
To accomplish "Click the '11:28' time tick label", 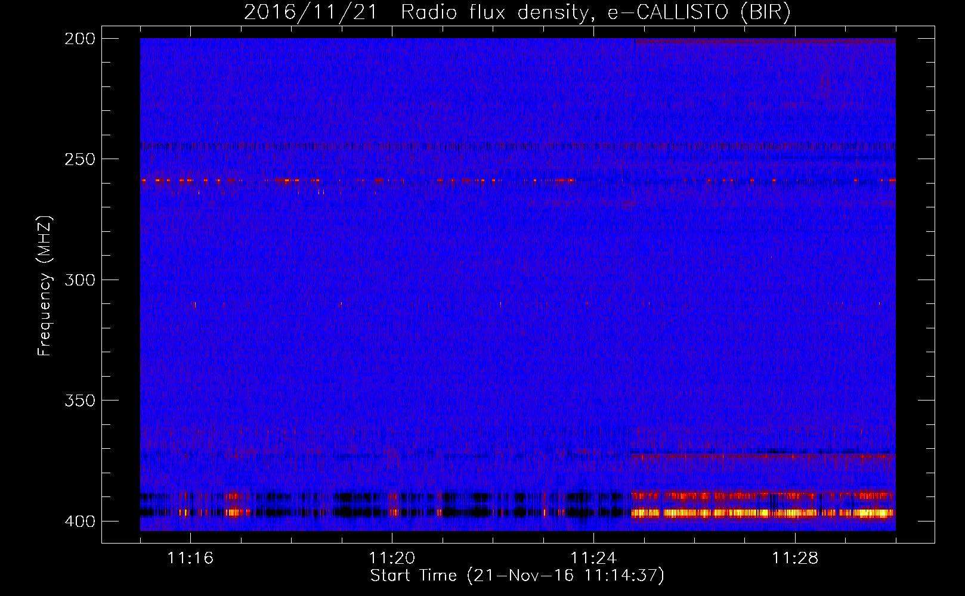I will point(795,558).
